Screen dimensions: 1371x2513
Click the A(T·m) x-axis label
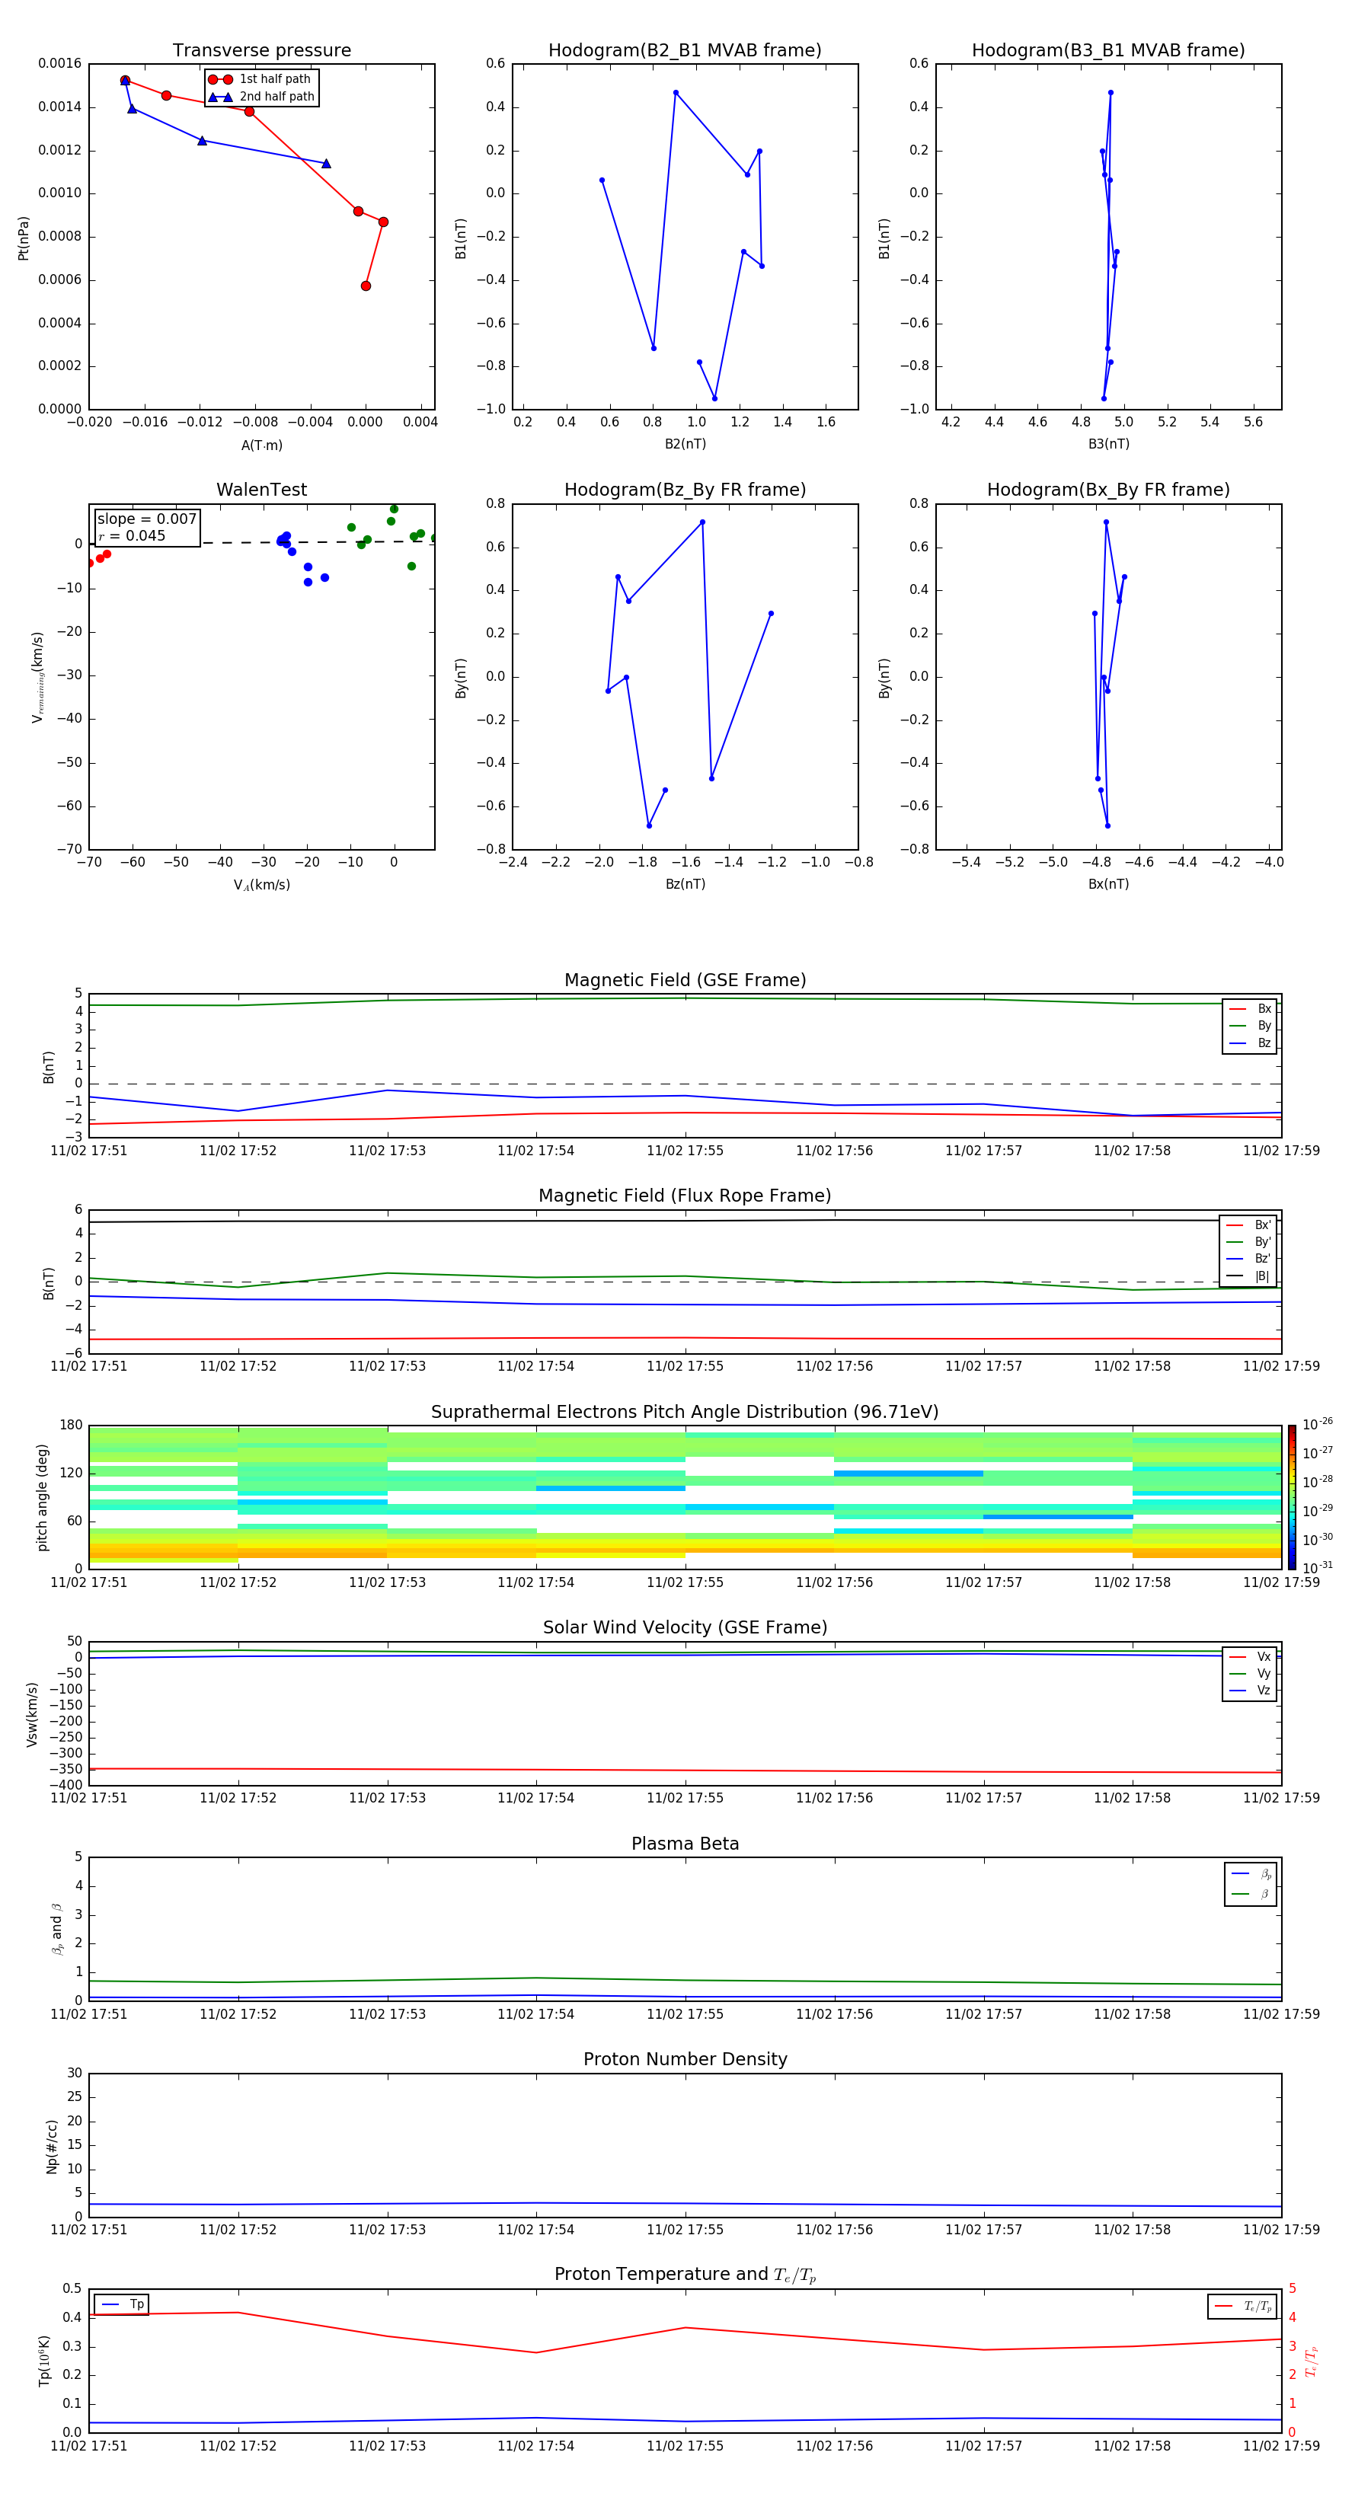261,445
